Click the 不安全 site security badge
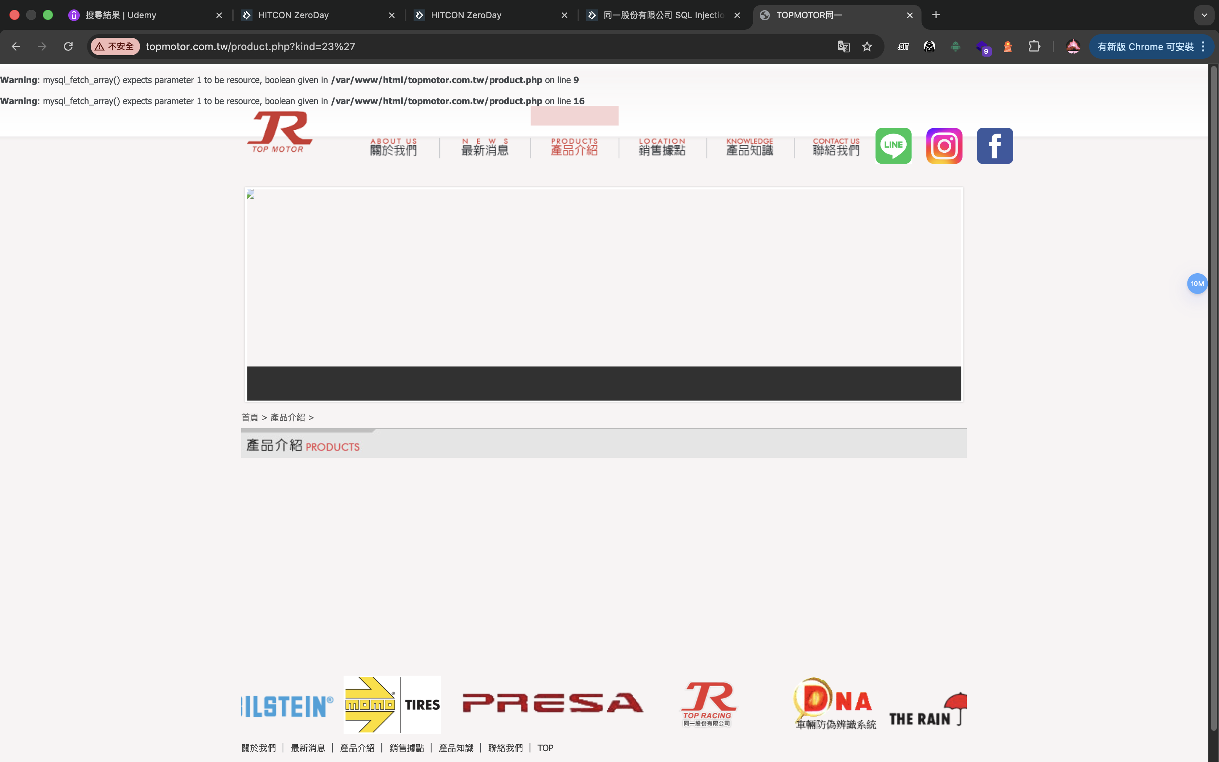 click(115, 46)
